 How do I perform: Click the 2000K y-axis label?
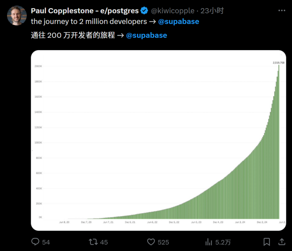(38, 66)
